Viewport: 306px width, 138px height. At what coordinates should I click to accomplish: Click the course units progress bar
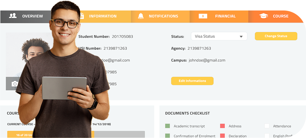tap(76, 134)
